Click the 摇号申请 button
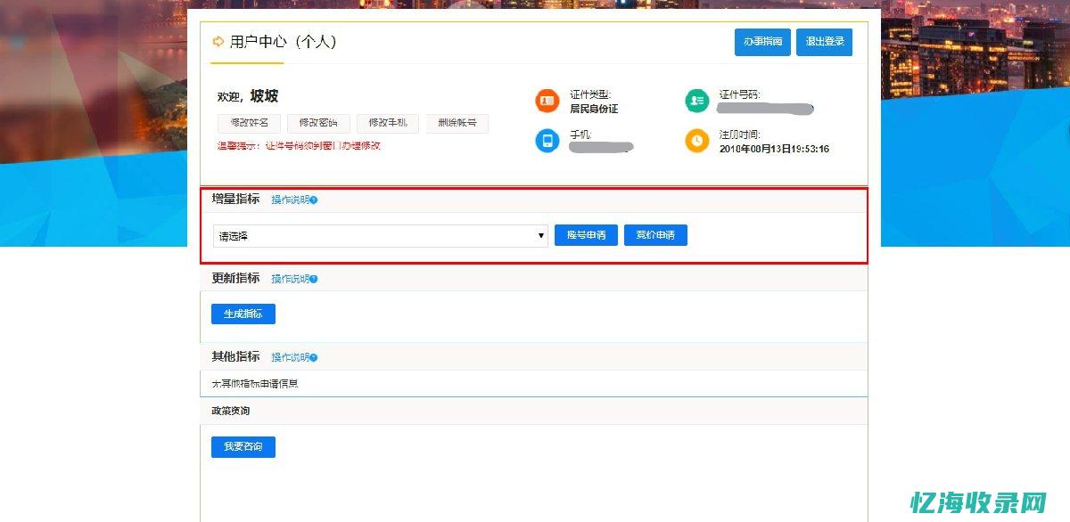Screen dimensions: 1070x522 coord(586,235)
